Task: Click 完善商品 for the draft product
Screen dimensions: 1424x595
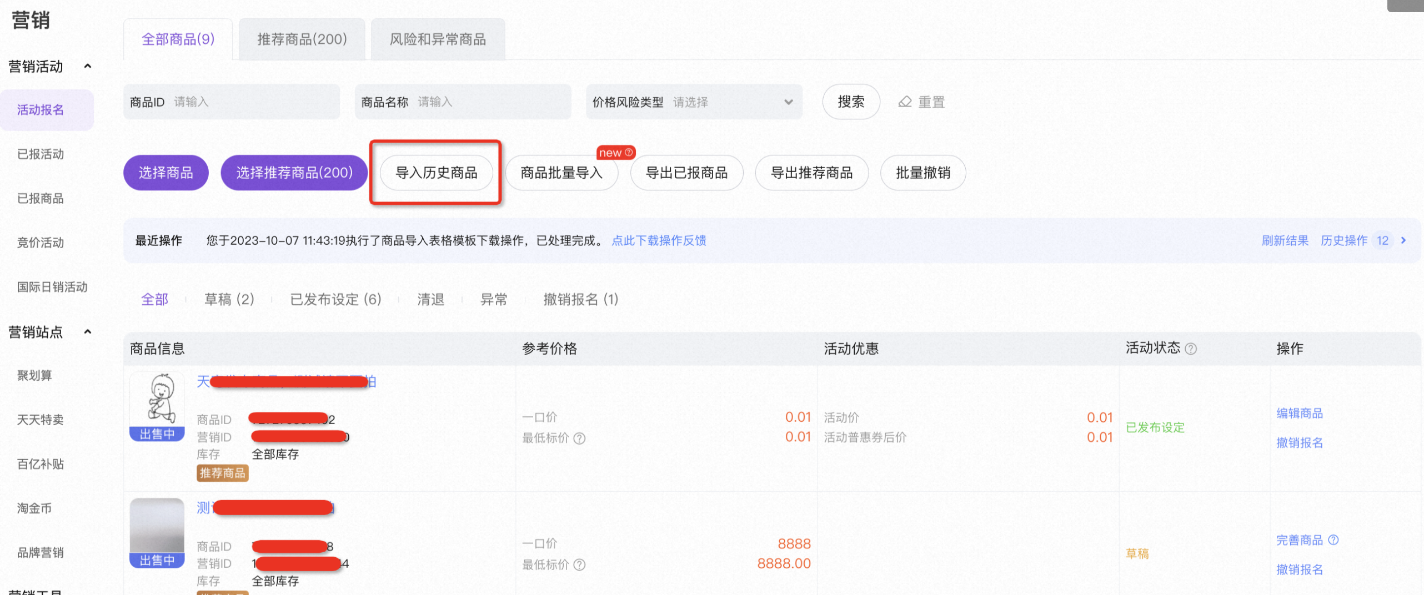Action: pos(1300,540)
